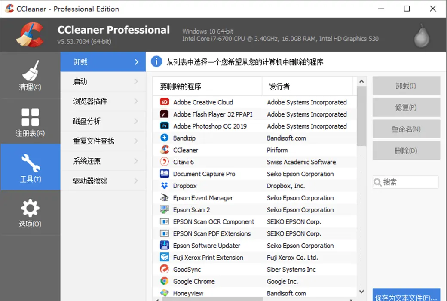Click Epson Event Manager icon
The height and width of the screenshot is (301, 447).
(x=164, y=197)
